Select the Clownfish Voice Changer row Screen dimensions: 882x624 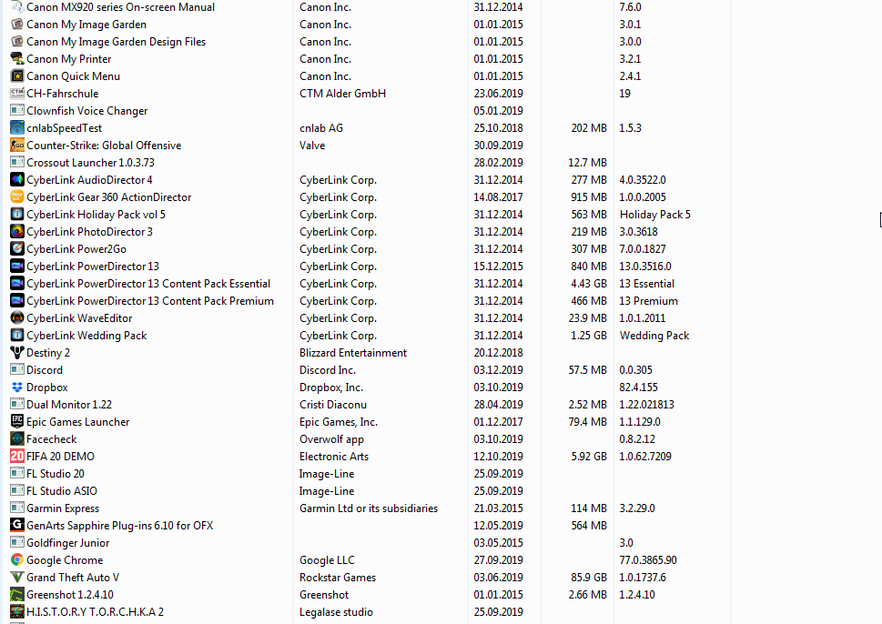pos(87,111)
